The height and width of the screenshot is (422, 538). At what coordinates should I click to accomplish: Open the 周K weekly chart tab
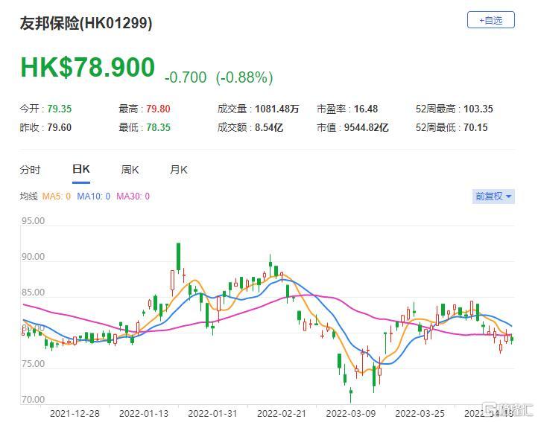pos(130,170)
